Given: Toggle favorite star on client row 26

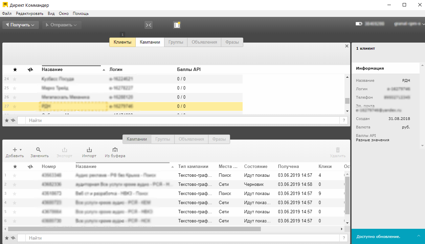Looking at the screenshot, I should click(15, 97).
